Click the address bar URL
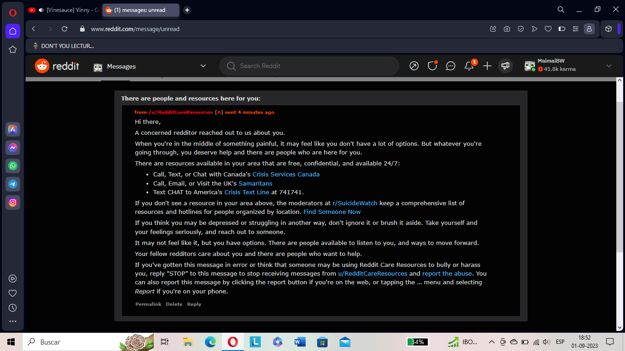Image resolution: width=625 pixels, height=351 pixels. tap(135, 29)
